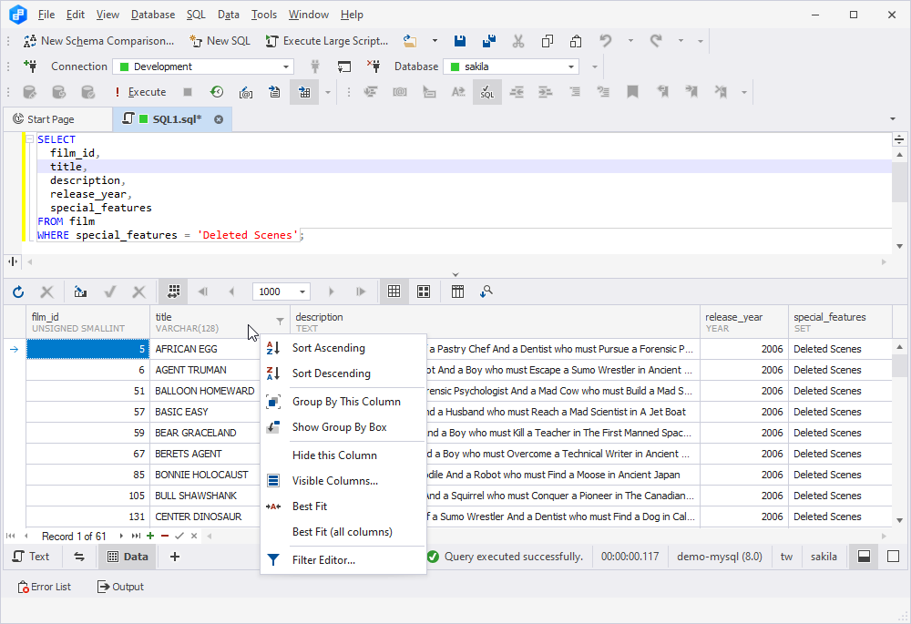This screenshot has width=911, height=624.
Task: Click the visible columns chooser icon
Action: 458,292
